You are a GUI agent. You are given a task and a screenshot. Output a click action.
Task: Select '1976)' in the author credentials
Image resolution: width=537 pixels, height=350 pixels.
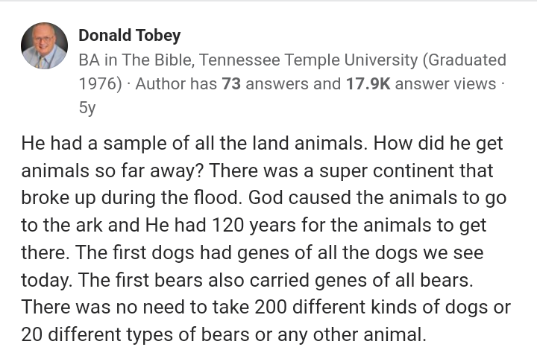click(x=101, y=84)
